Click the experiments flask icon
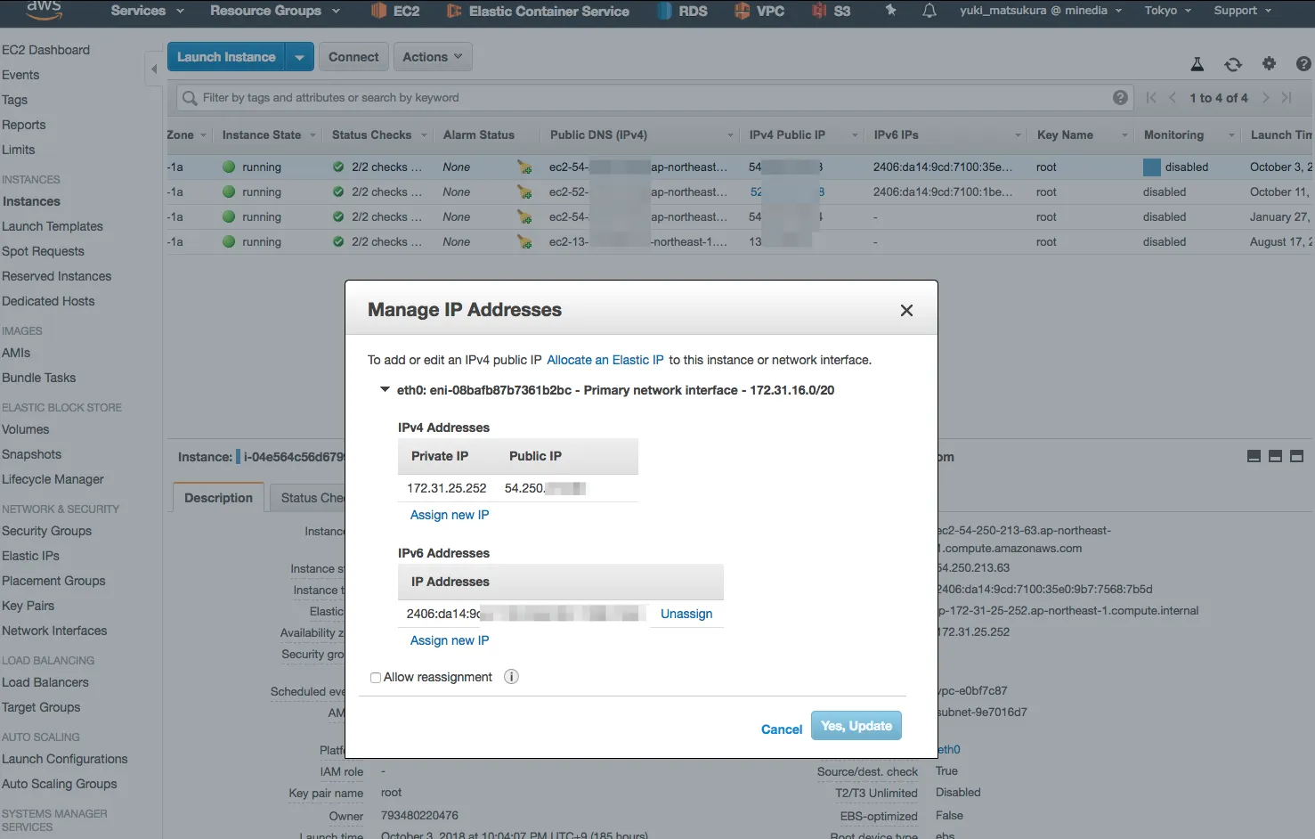Screen dimensions: 1315x839 point(1197,64)
